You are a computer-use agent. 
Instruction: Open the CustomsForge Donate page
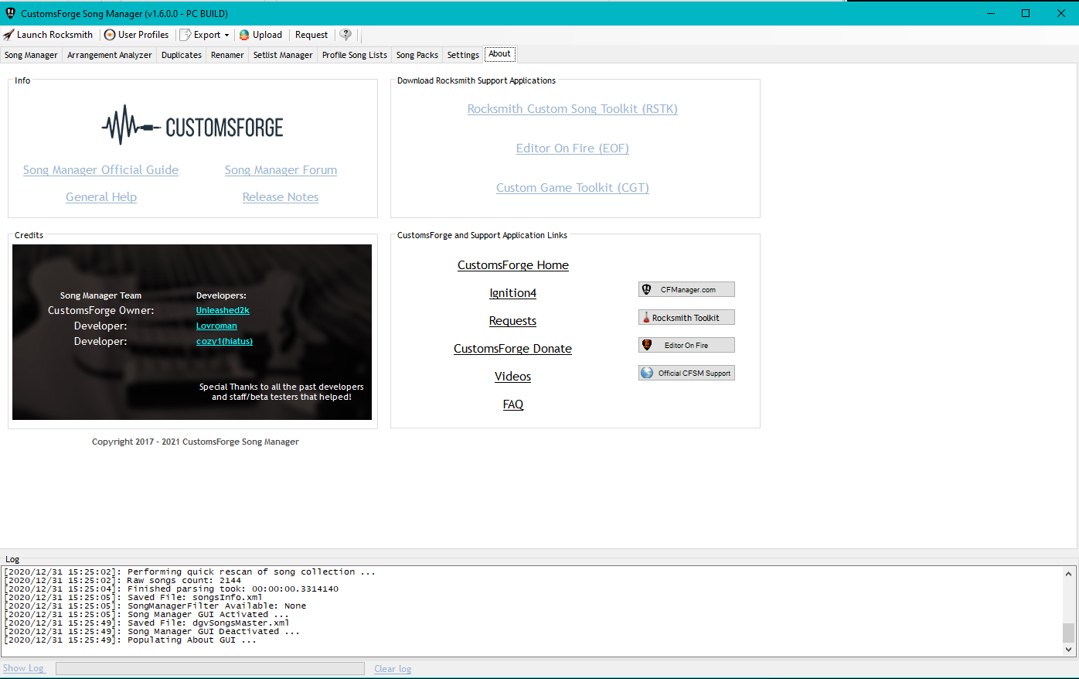(512, 348)
